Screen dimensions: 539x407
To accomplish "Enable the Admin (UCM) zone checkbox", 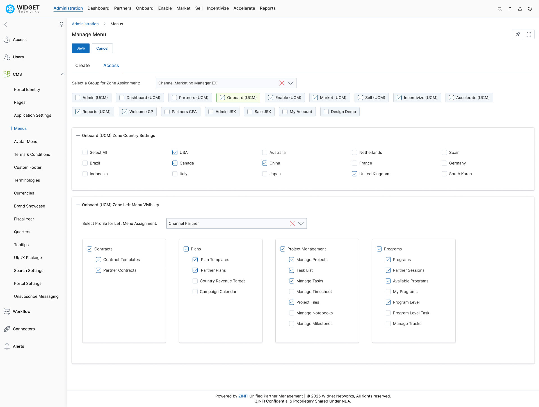I will (78, 98).
